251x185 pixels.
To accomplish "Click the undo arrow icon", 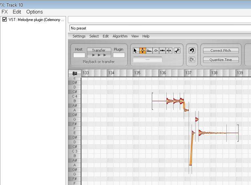I will (192, 51).
